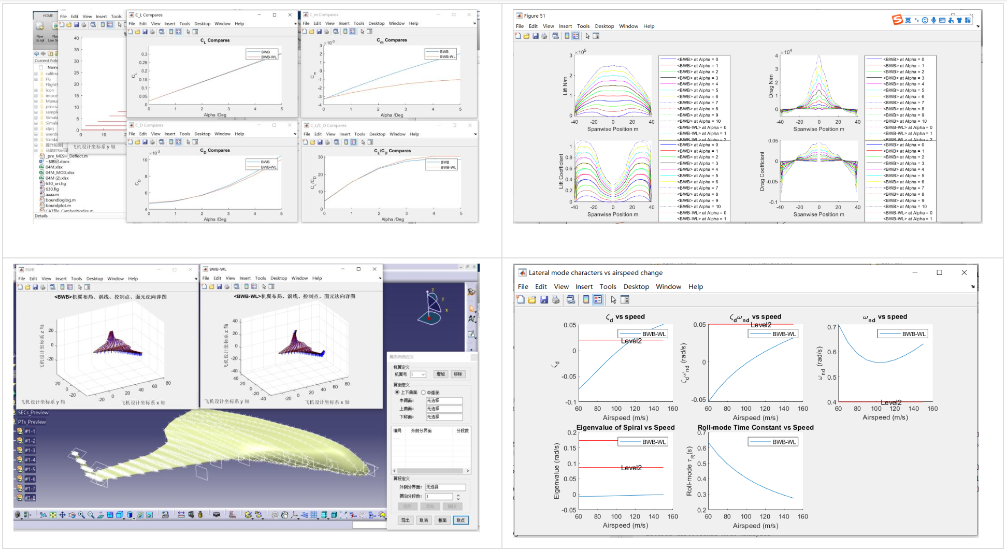
Task: Select the 上下曲面 radio button
Action: tap(397, 393)
